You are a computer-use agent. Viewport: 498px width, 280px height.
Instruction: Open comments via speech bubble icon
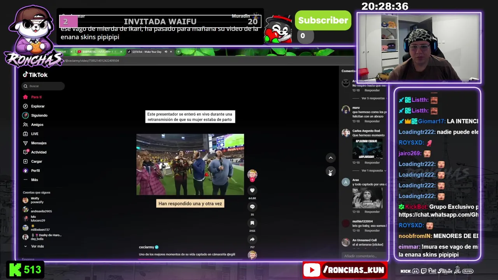pyautogui.click(x=252, y=206)
